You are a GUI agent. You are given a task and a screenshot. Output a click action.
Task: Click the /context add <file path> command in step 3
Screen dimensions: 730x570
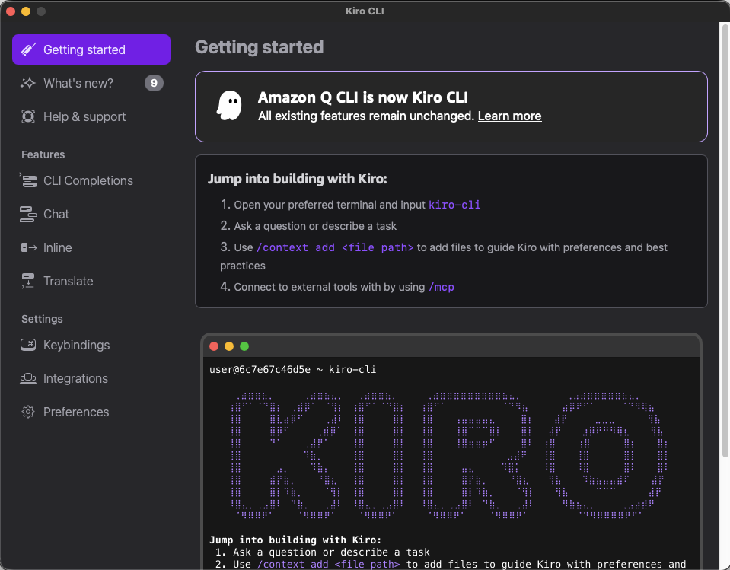pos(335,247)
